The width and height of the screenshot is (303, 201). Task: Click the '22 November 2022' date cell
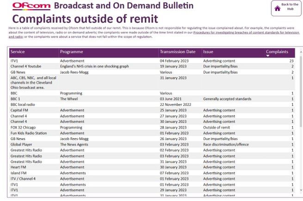click(175, 104)
